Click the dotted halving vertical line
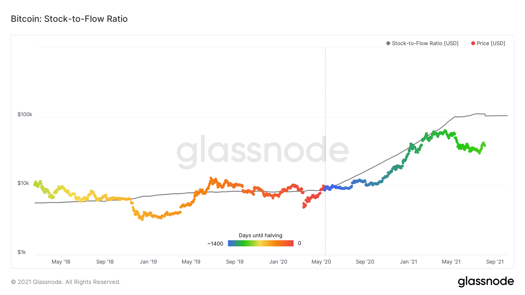This screenshot has width=525, height=295. pos(325,151)
